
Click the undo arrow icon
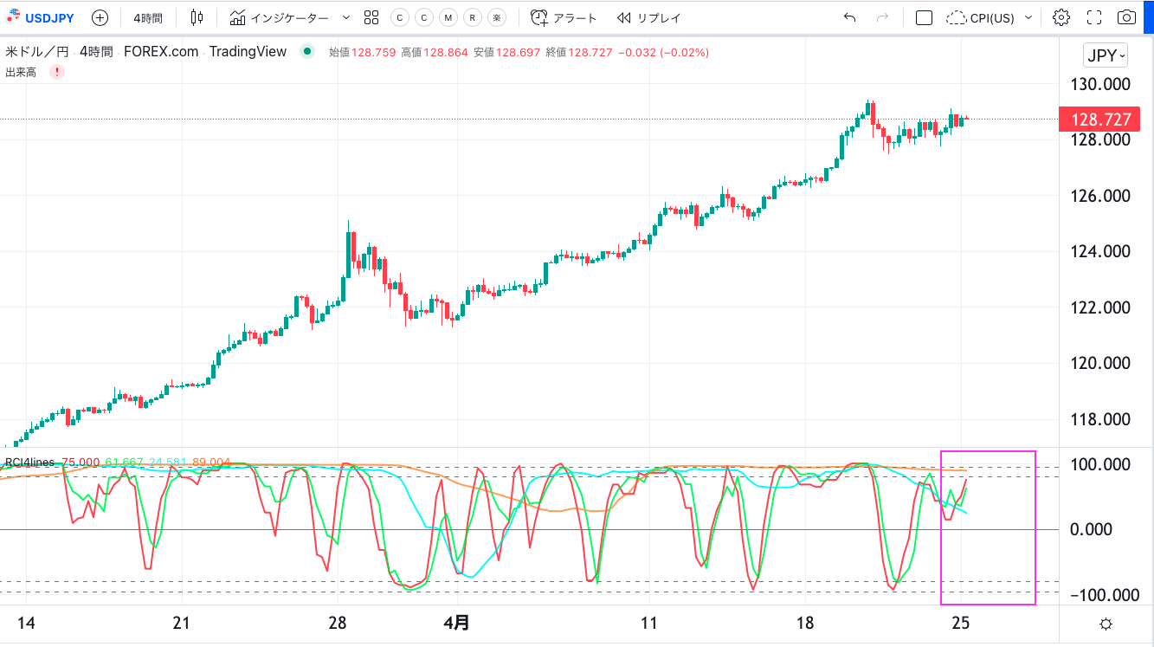pos(849,16)
